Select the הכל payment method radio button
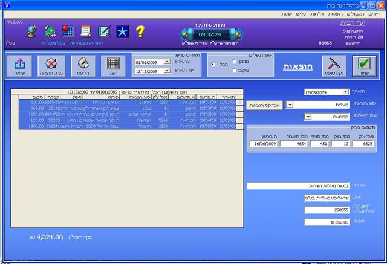This screenshot has height=264, width=387. (213, 65)
